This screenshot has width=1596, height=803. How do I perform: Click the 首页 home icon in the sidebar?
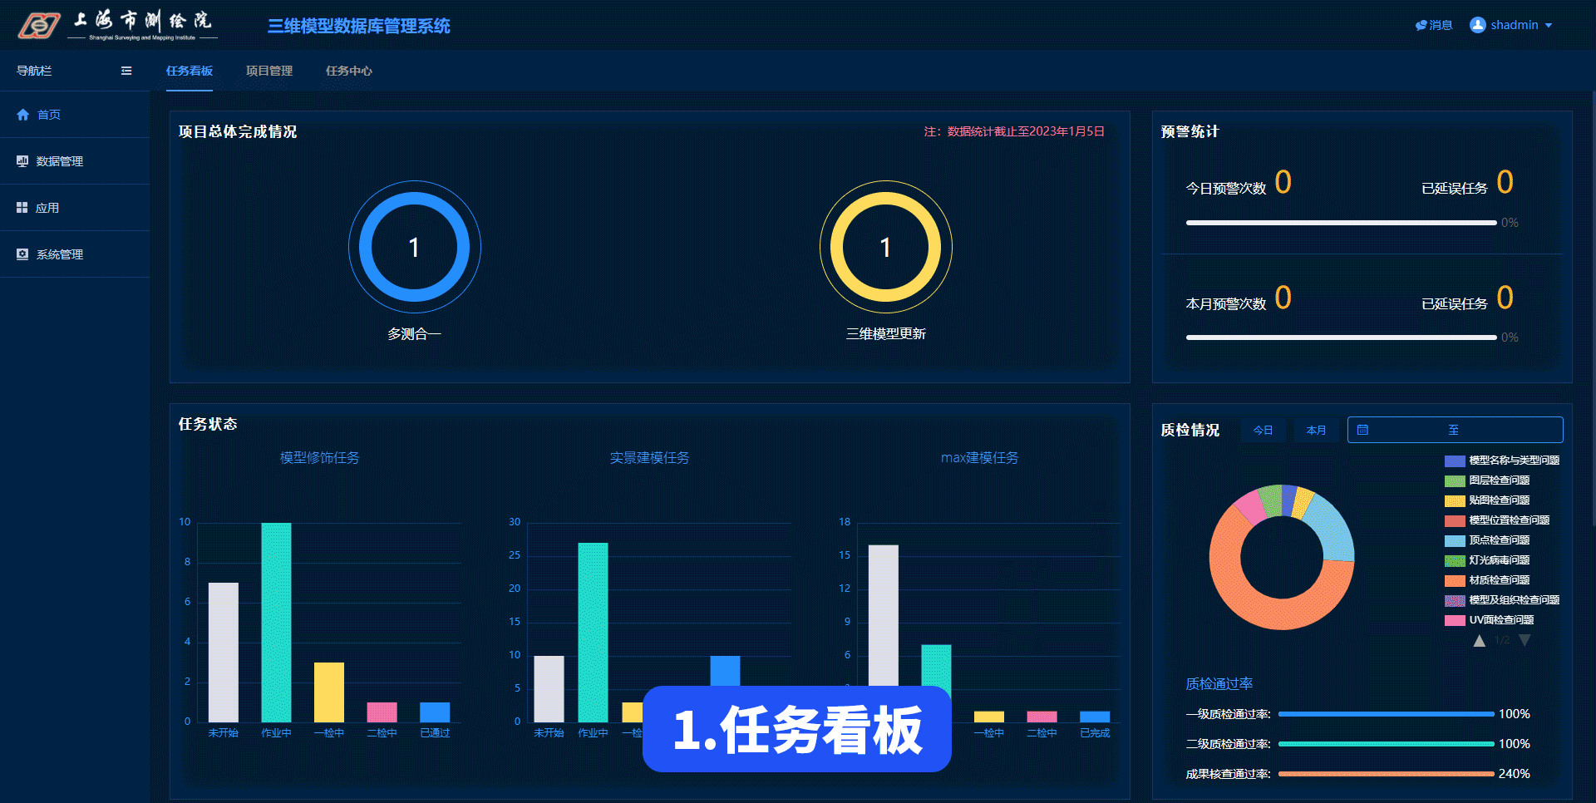point(23,115)
